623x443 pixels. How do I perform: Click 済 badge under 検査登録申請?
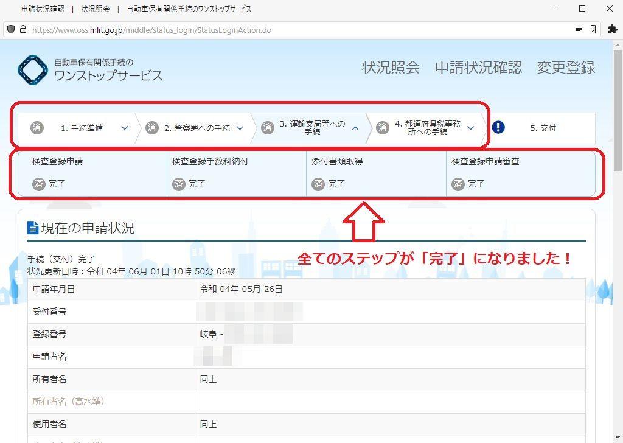click(39, 184)
